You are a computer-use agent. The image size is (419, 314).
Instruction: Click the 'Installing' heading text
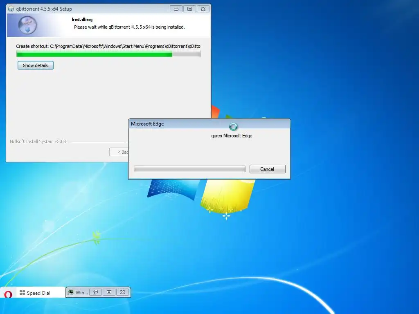click(x=82, y=20)
